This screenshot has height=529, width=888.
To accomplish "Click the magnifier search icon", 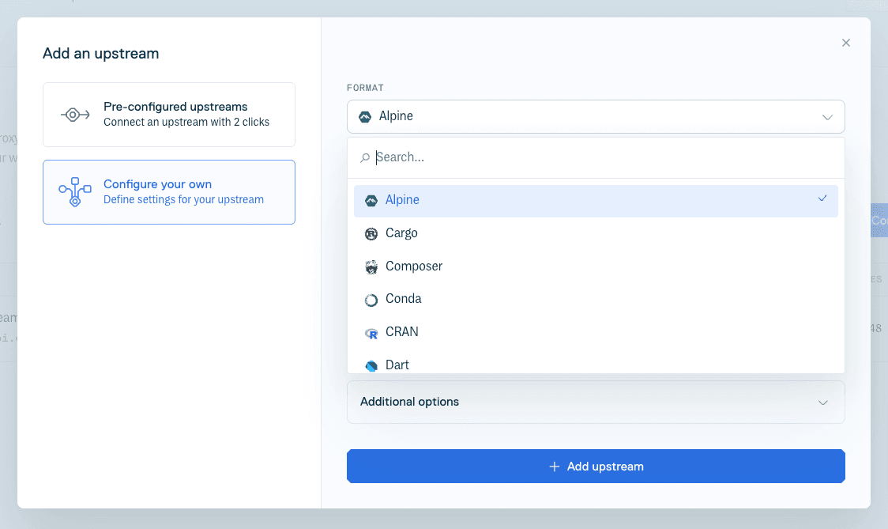I will tap(365, 157).
